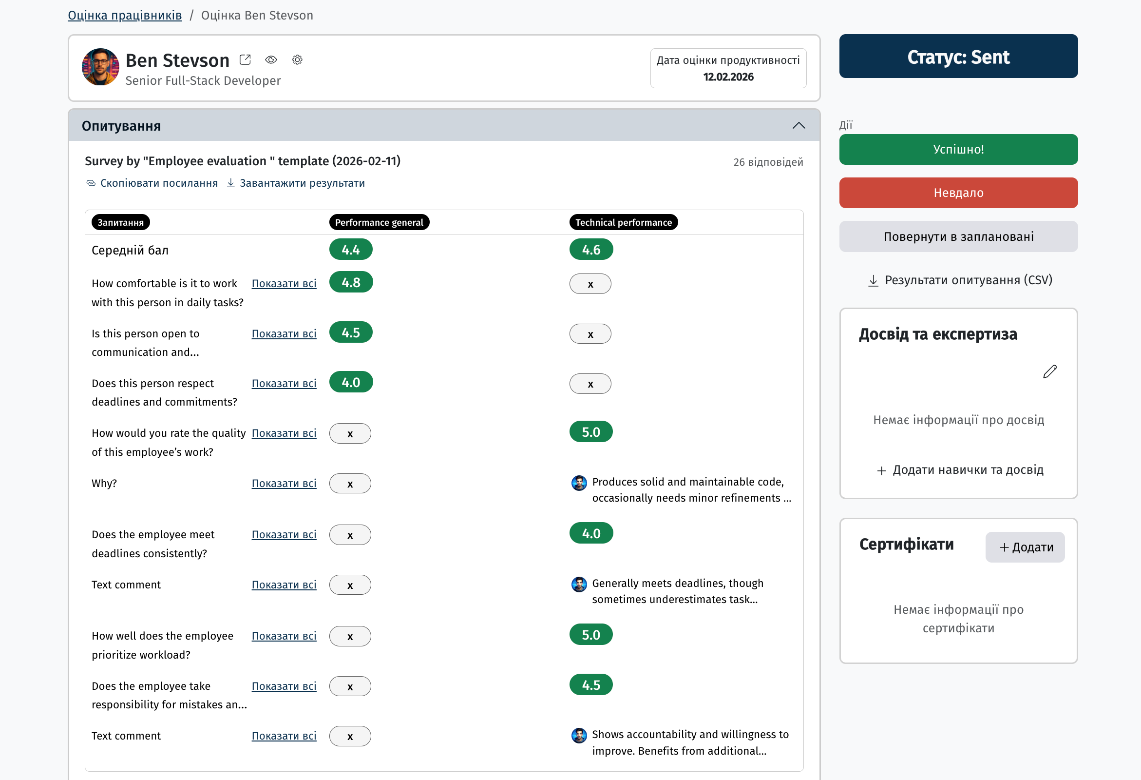
Task: Collapse the Опитування section chevron
Action: click(799, 126)
